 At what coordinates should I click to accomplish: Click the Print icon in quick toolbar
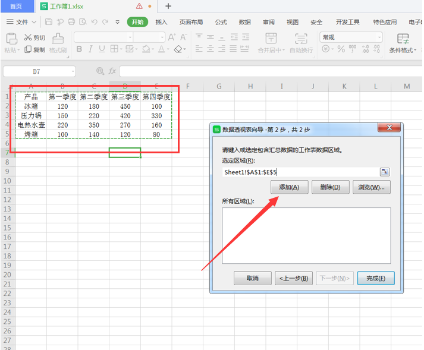pyautogui.click(x=71, y=22)
